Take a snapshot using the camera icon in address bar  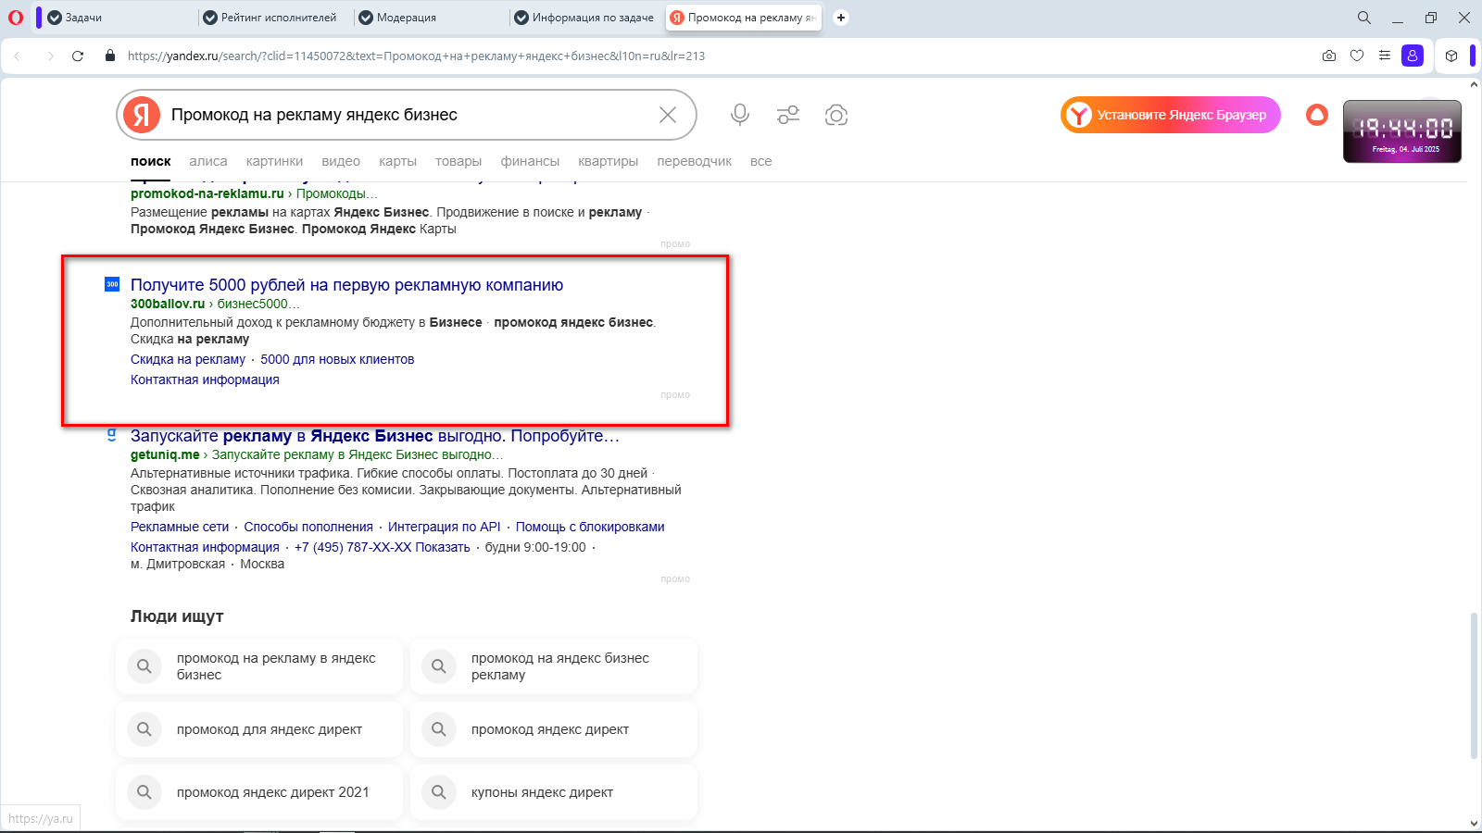pyautogui.click(x=1329, y=56)
